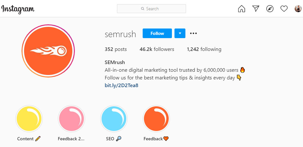
Task: Click the 352 posts count
Action: [116, 49]
